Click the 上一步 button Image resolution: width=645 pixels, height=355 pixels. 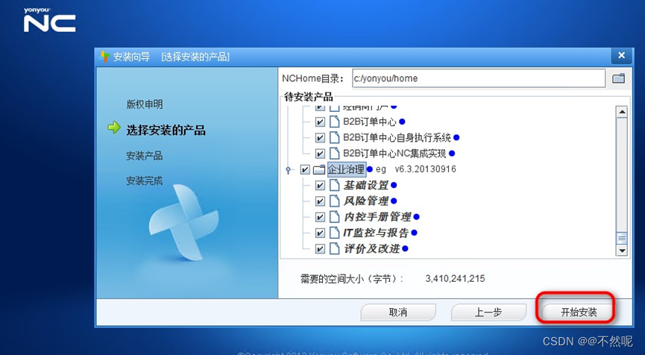point(488,312)
